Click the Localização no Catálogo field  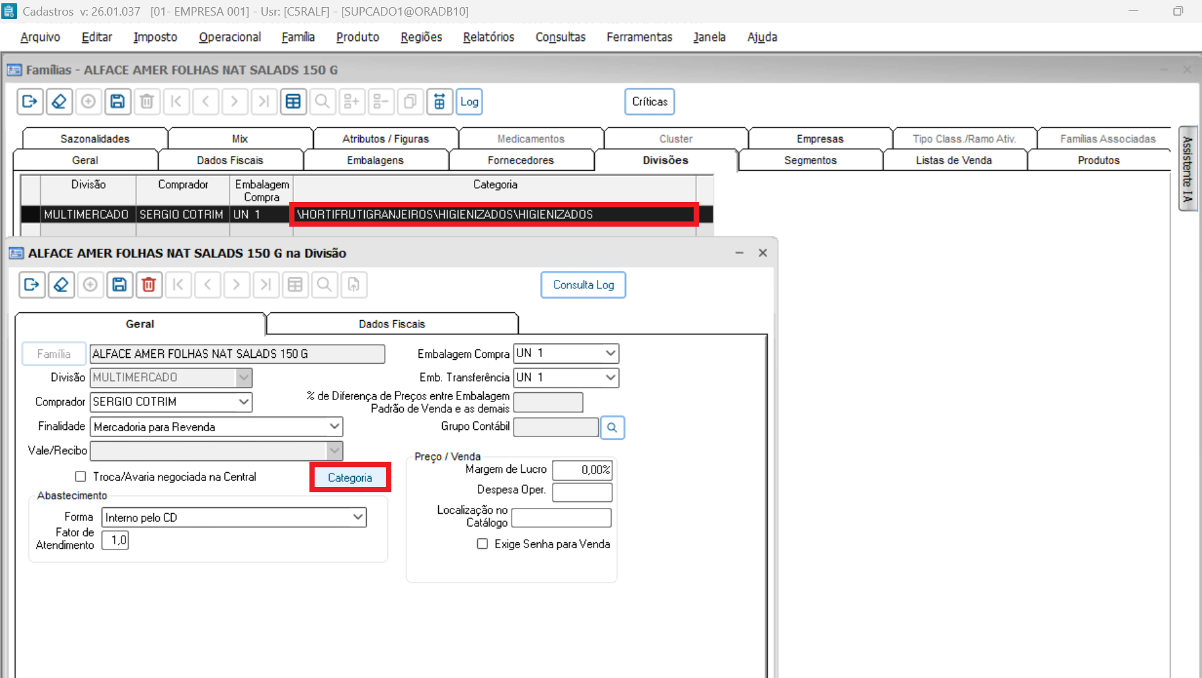562,518
